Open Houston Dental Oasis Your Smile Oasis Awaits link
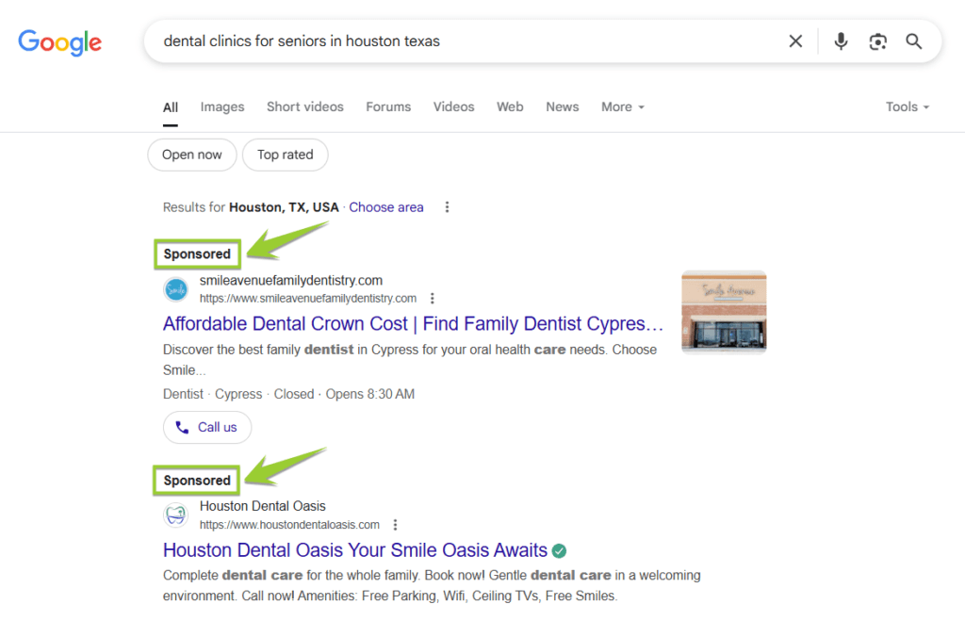 355,550
